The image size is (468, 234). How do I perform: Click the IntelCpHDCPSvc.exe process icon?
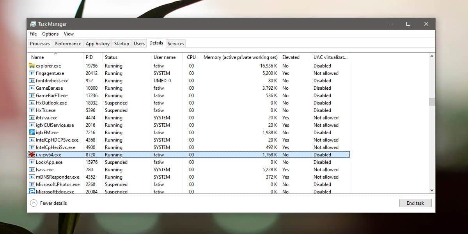coord(32,140)
